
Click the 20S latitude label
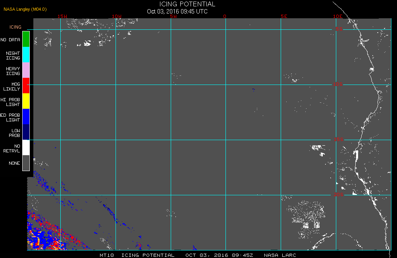[x=338, y=194]
